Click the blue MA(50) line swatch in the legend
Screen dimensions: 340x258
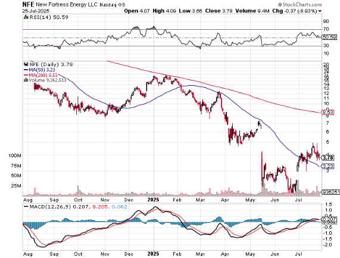pos(26,70)
